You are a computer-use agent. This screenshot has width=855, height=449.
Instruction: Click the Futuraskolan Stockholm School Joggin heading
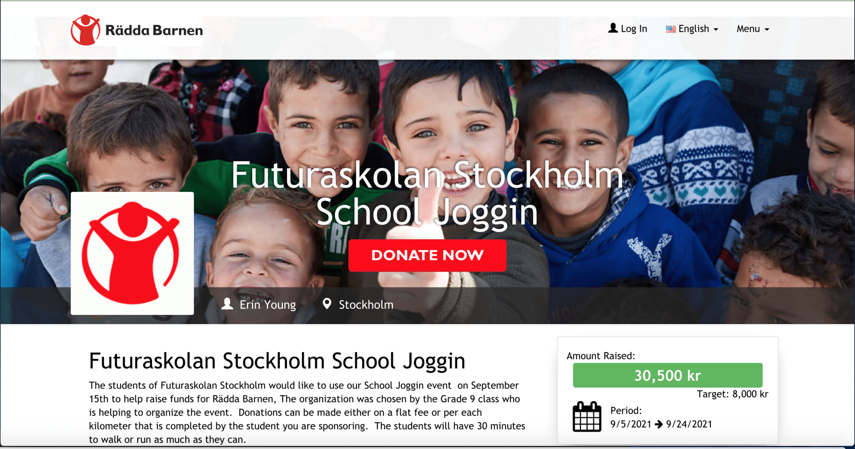277,361
